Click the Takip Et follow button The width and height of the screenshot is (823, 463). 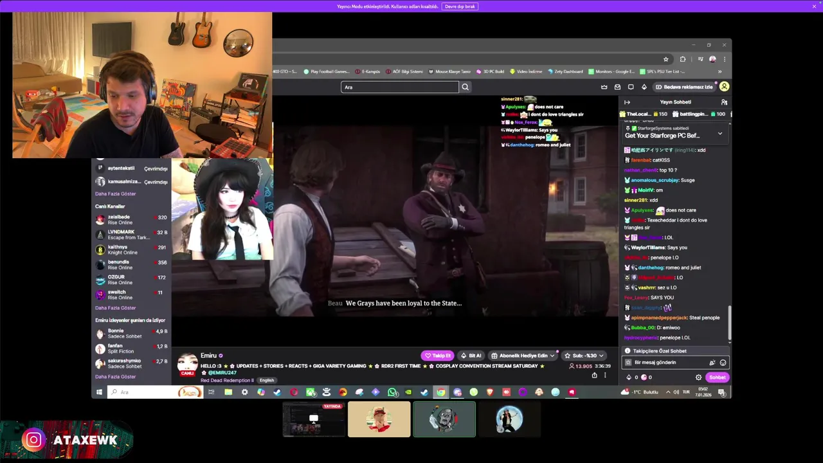point(438,356)
